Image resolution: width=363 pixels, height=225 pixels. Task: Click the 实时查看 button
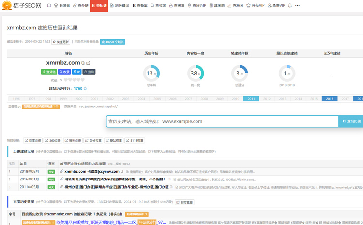(x=184, y=202)
